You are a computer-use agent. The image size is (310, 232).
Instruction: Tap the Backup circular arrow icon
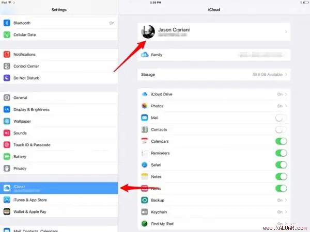point(145,200)
